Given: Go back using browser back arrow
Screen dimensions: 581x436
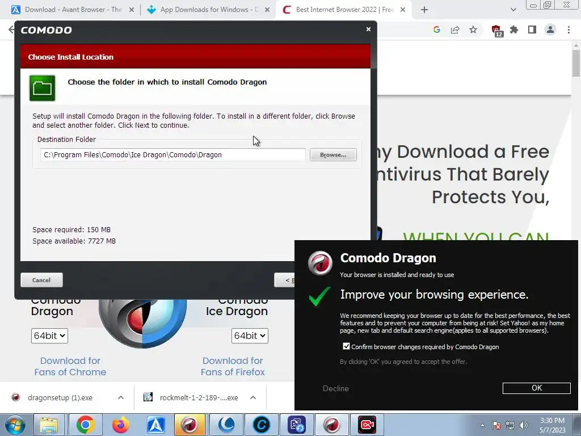Looking at the screenshot, I should [x=11, y=30].
